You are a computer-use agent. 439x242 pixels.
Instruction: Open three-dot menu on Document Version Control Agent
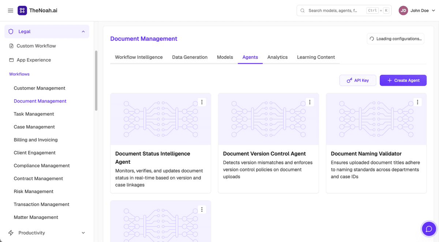[x=310, y=102]
